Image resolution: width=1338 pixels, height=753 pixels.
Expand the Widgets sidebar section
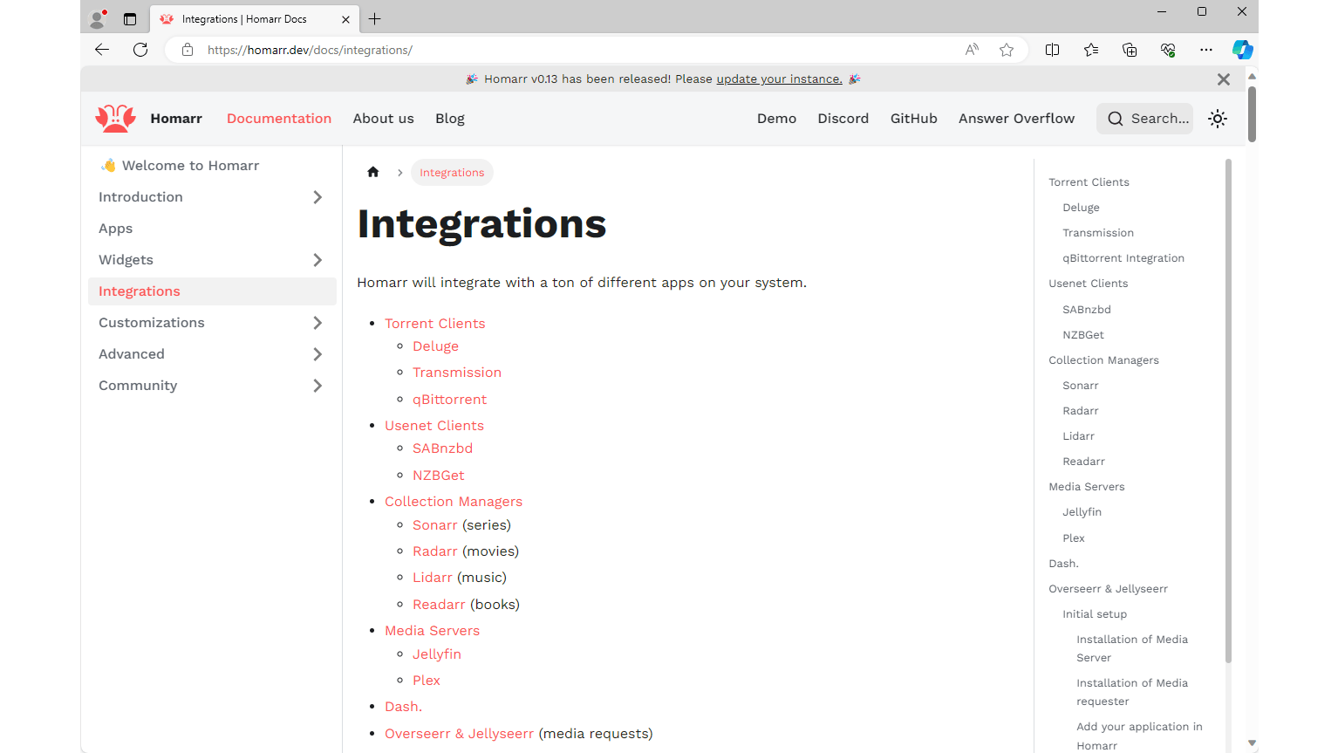(x=317, y=260)
